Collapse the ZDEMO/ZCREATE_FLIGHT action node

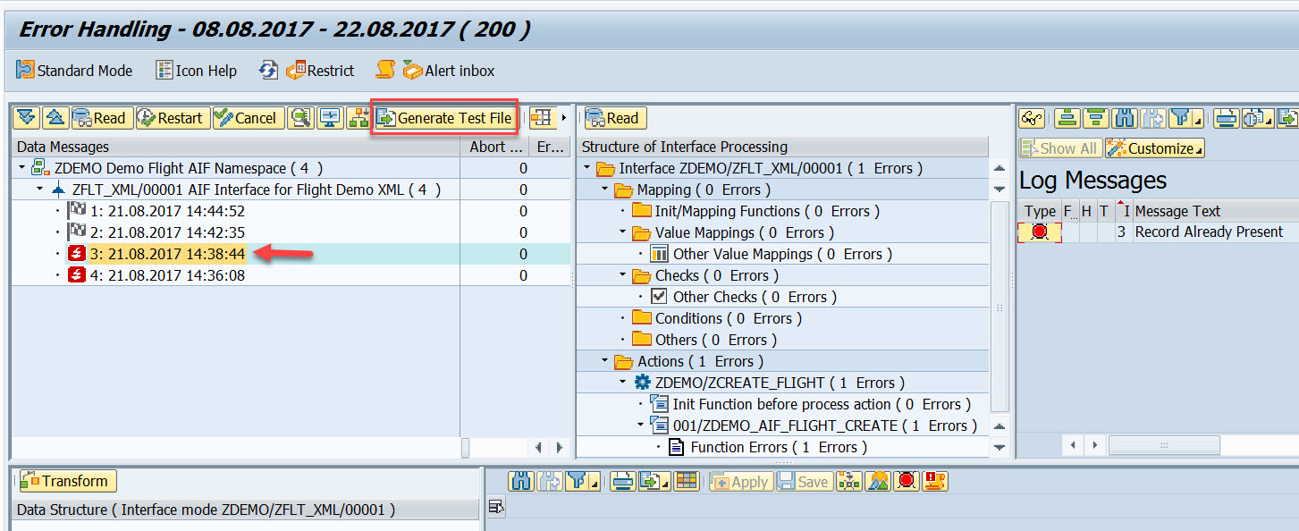[x=623, y=383]
